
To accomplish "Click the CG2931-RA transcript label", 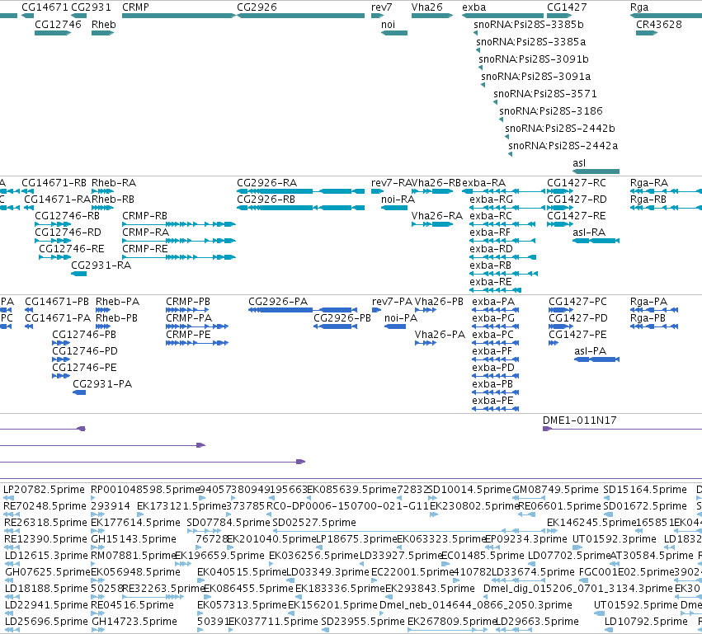I will (101, 265).
